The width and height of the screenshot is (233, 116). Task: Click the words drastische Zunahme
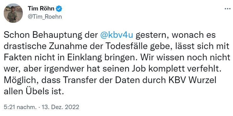45,46
